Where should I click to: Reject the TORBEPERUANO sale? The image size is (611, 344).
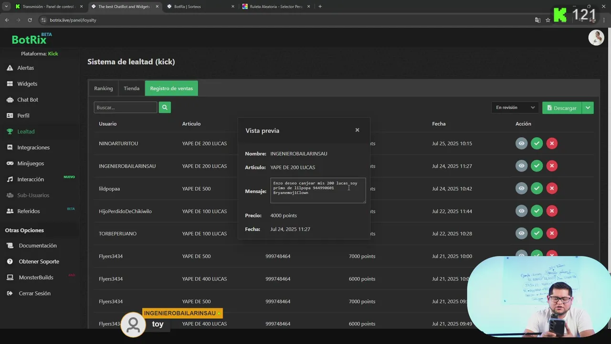552,233
